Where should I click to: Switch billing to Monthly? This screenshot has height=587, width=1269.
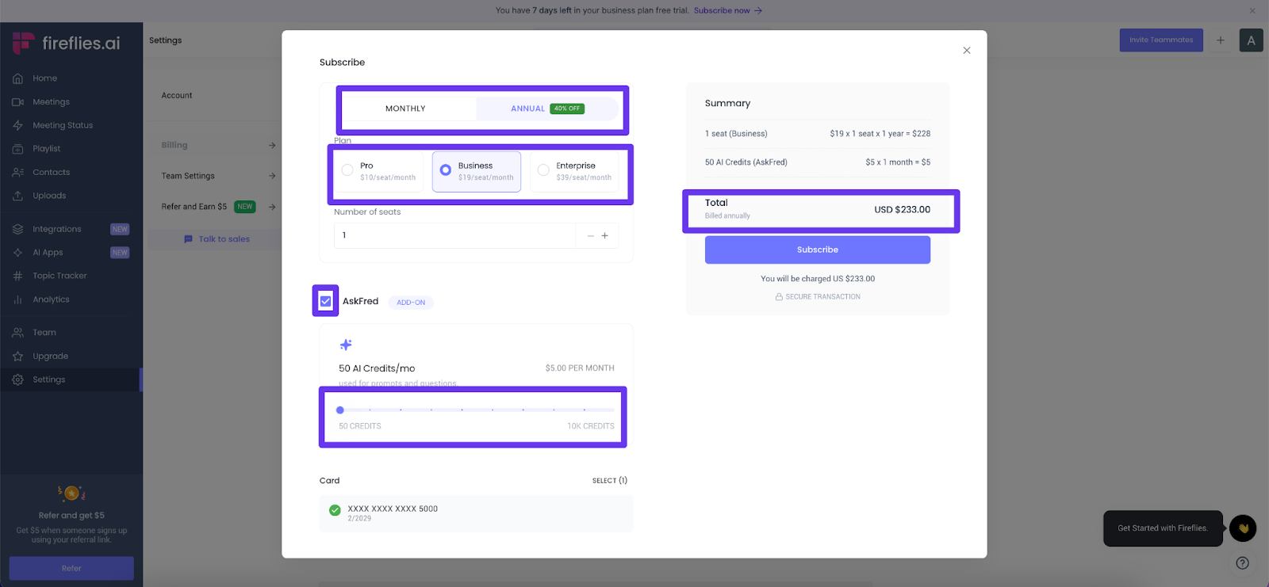405,109
